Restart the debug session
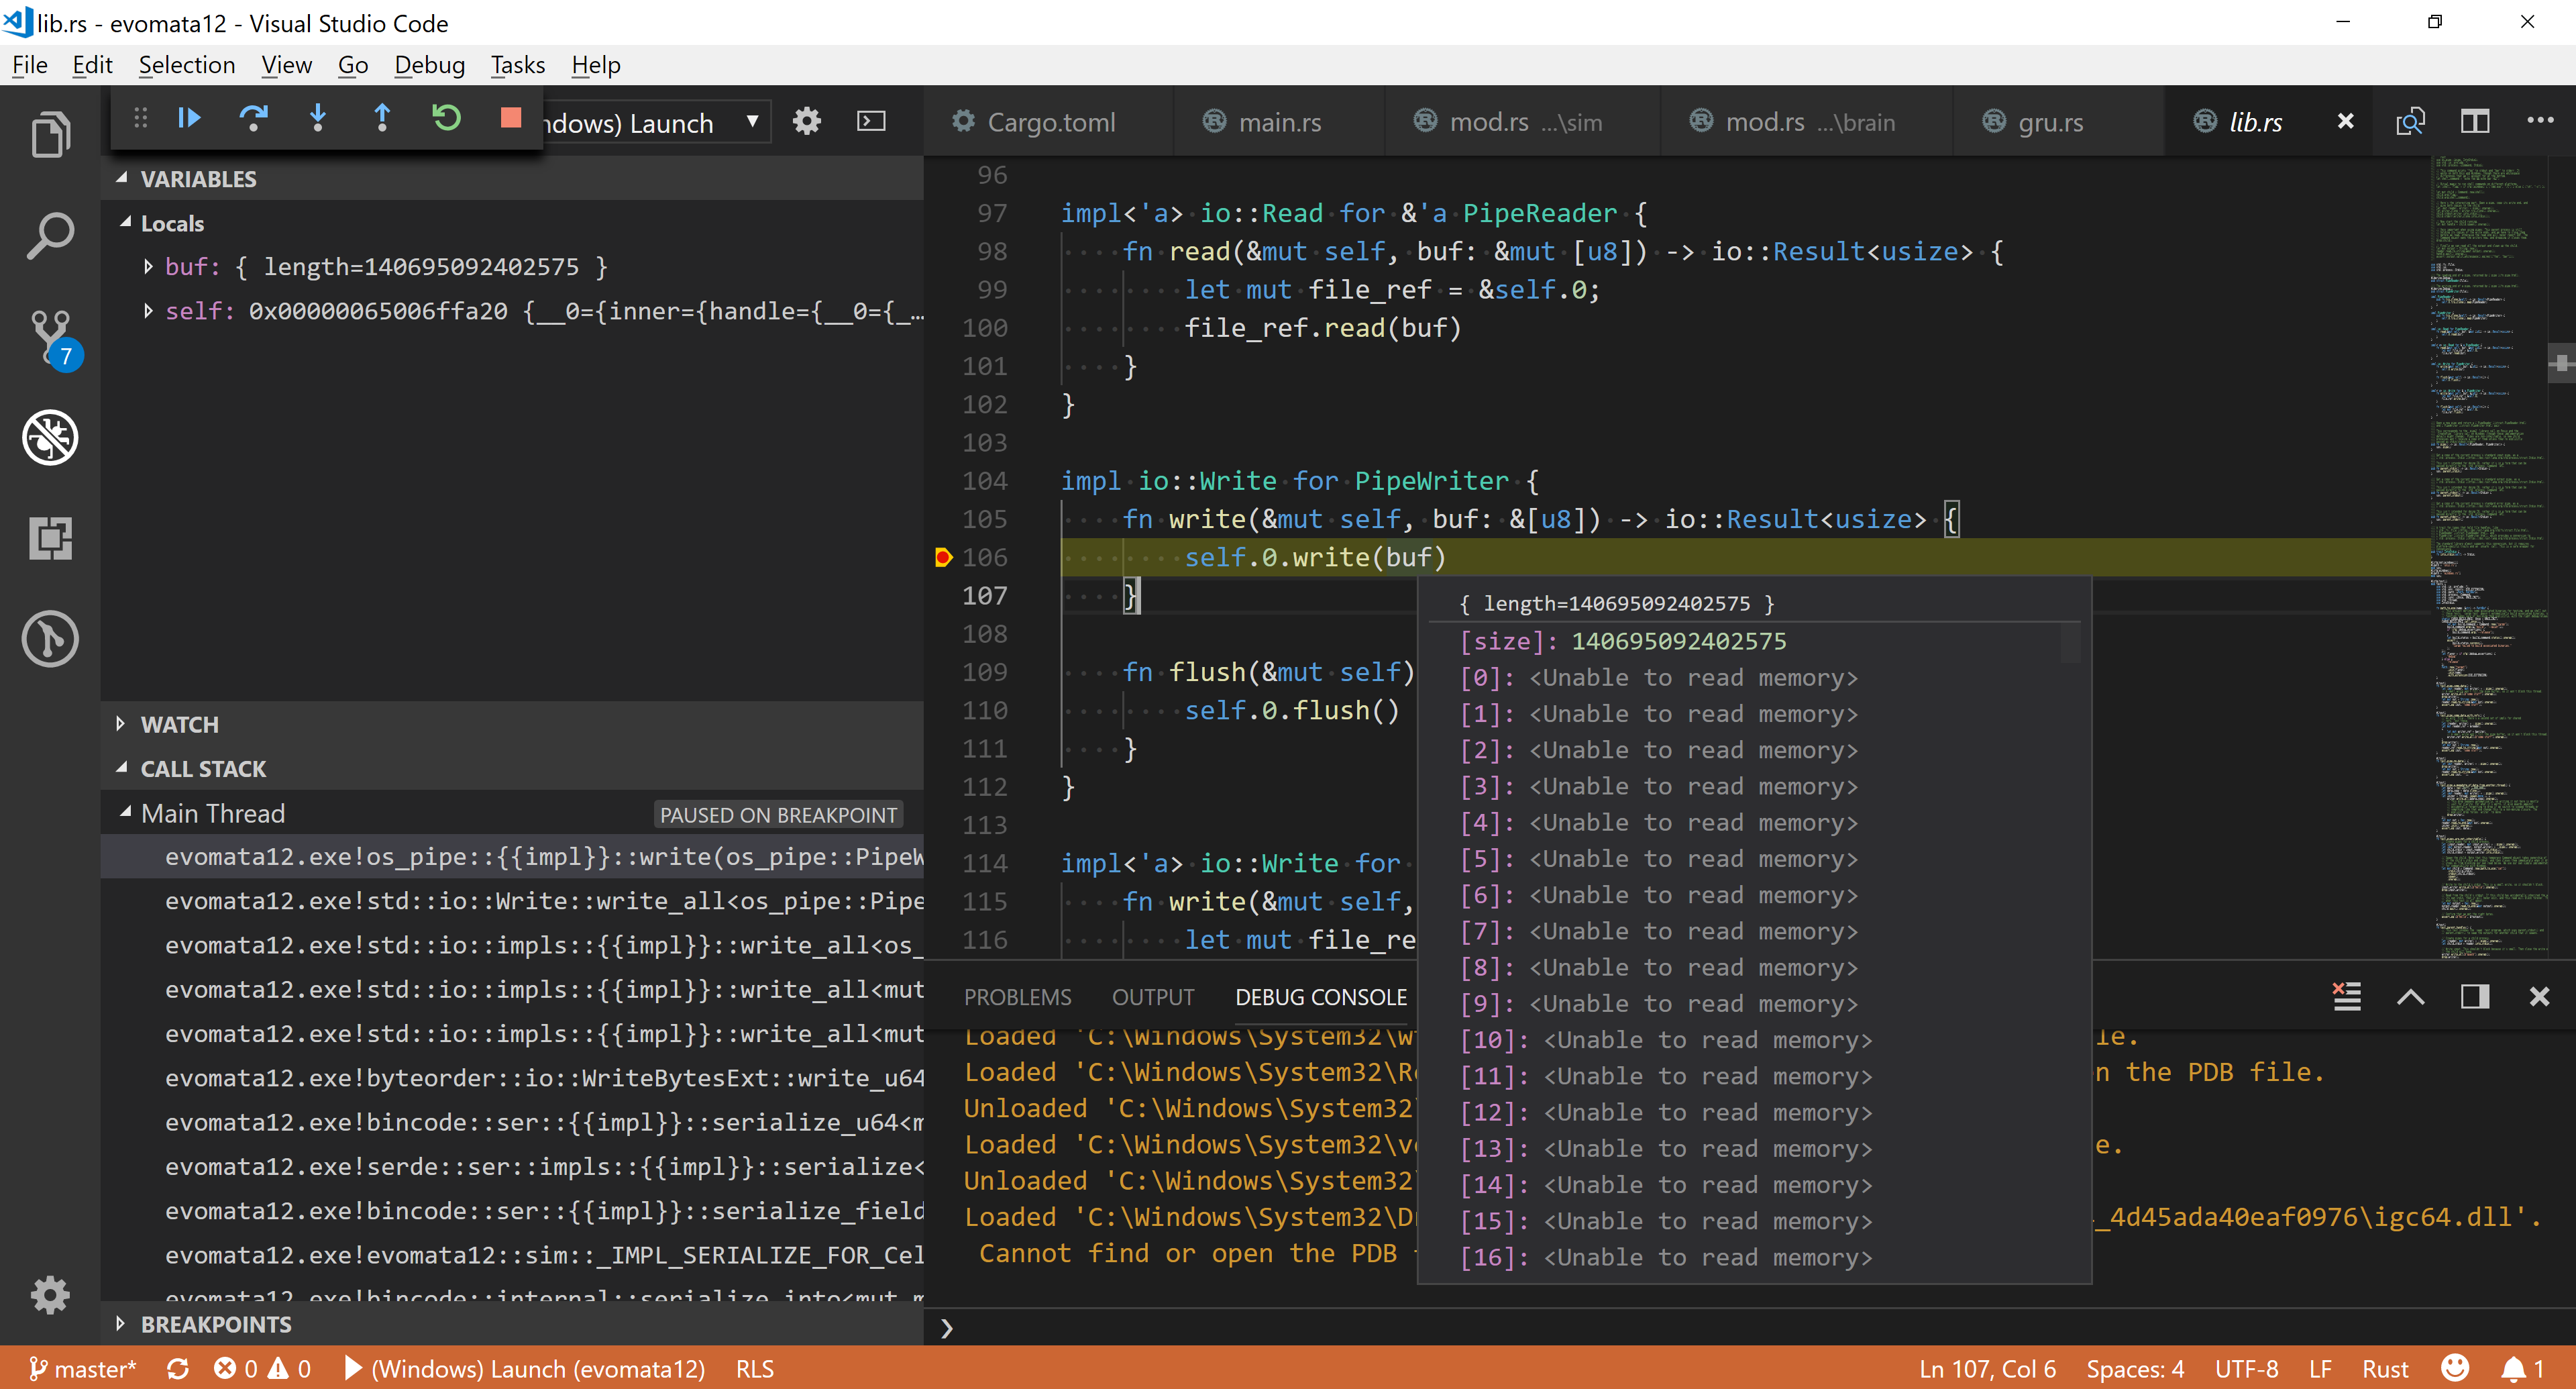This screenshot has height=1389, width=2576. [x=447, y=119]
